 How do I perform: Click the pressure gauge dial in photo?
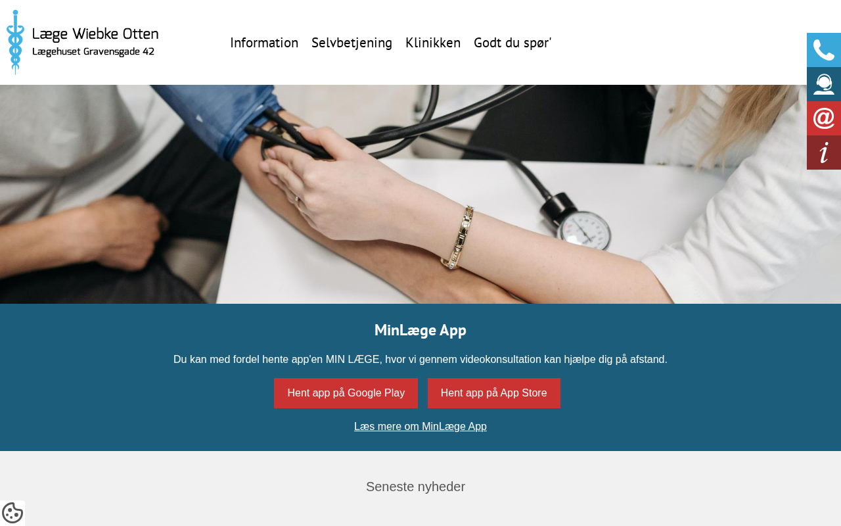click(x=584, y=231)
